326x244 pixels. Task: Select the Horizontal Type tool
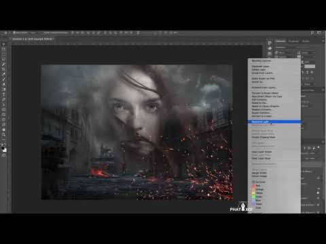pos(3,94)
